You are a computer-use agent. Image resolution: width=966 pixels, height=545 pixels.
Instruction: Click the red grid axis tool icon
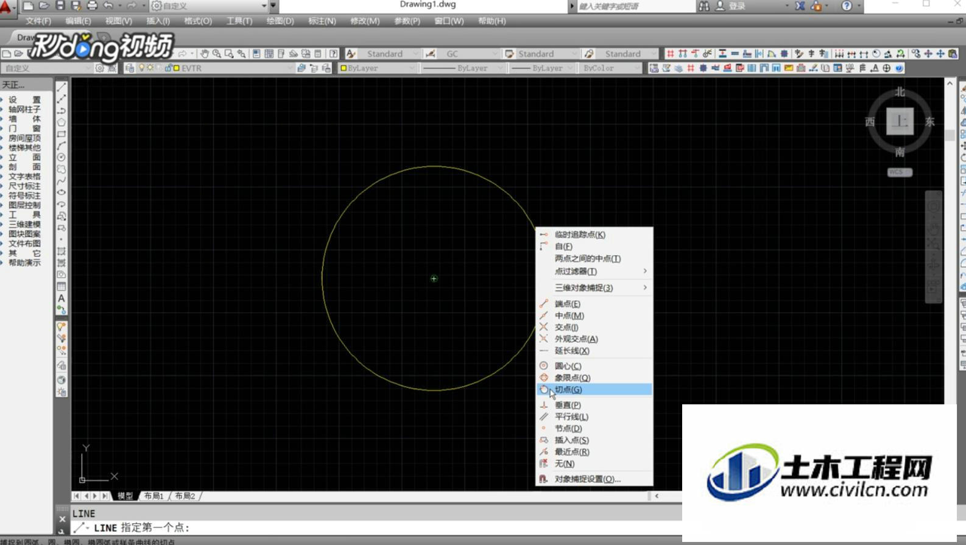pyautogui.click(x=670, y=54)
